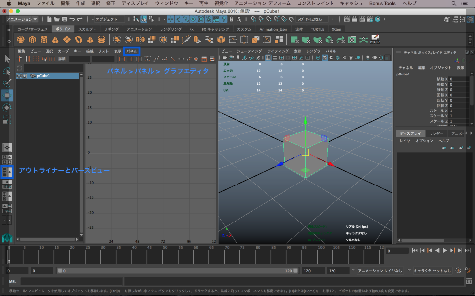Create a polygon cone from the shelf
The height and width of the screenshot is (296, 475).
[55, 39]
